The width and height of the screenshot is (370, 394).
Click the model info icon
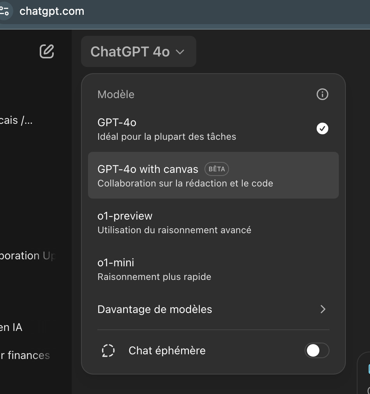point(322,95)
